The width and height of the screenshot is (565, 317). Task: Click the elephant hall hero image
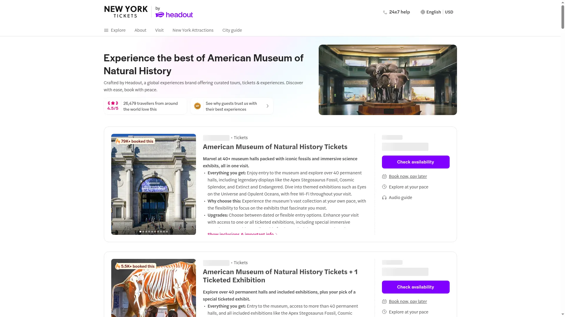[x=388, y=80]
